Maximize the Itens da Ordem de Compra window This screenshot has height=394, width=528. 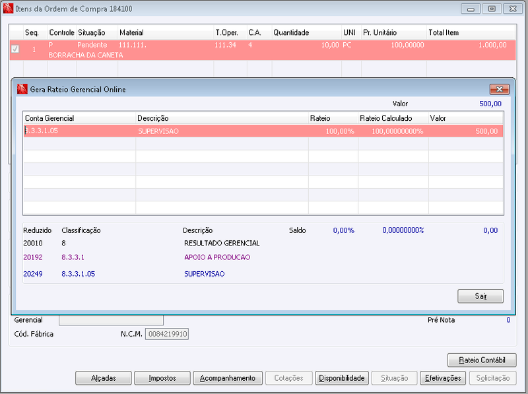(492, 9)
